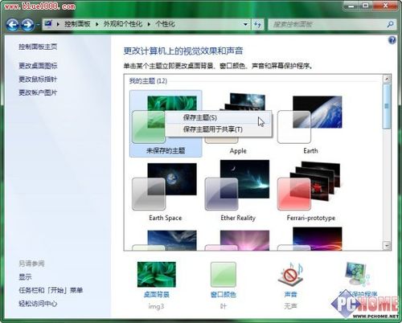Image resolution: width=402 pixels, height=323 pixels.
Task: Click 桌面背景 link text
Action: pos(157,295)
